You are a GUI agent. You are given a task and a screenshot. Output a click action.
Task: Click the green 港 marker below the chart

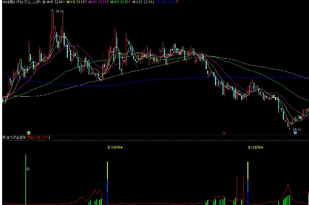[x=29, y=133]
